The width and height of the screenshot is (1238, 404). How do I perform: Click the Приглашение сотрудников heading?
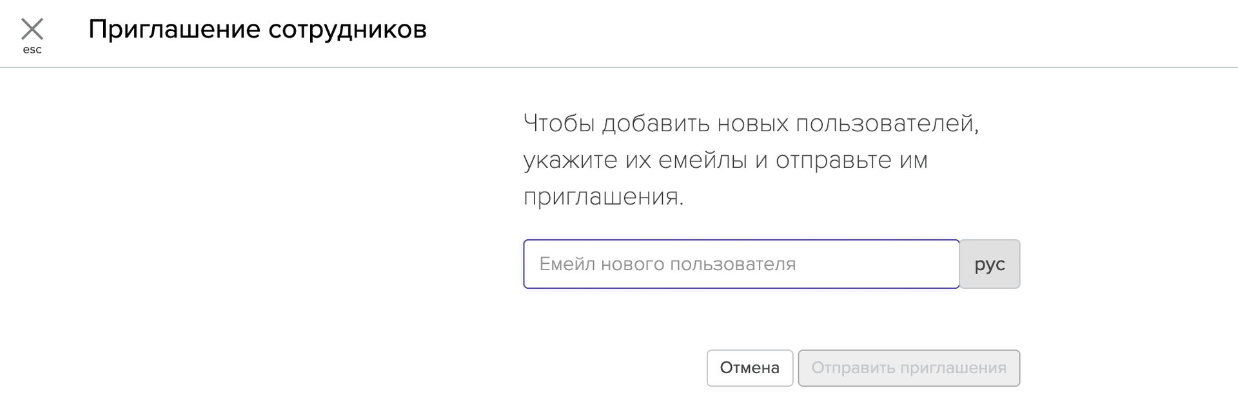257,30
